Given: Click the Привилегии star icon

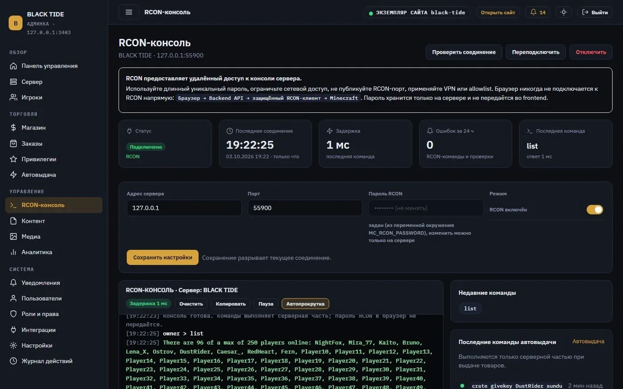Looking at the screenshot, I should [13, 159].
